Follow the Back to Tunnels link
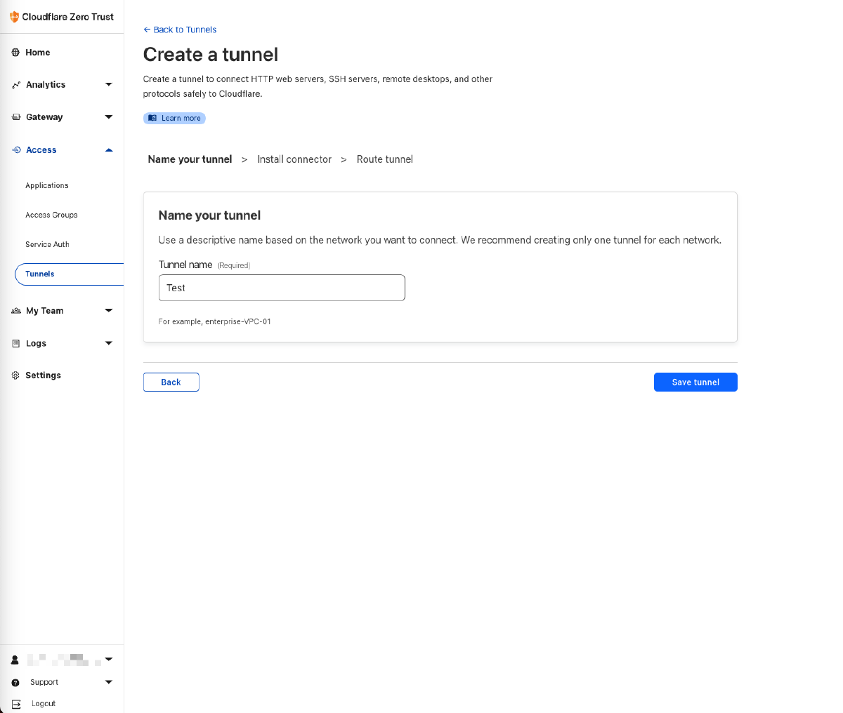This screenshot has height=713, width=843. (x=180, y=29)
